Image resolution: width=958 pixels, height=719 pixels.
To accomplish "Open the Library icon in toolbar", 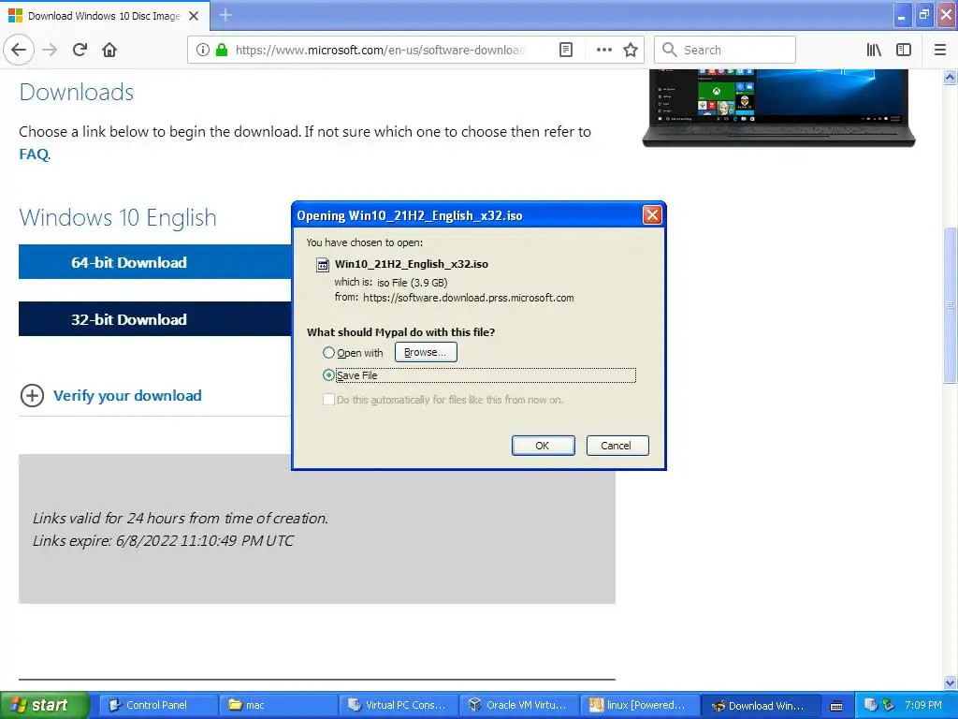I will coord(874,50).
